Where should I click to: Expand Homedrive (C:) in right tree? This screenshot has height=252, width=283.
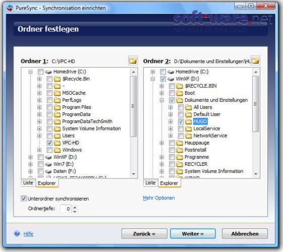[153, 72]
